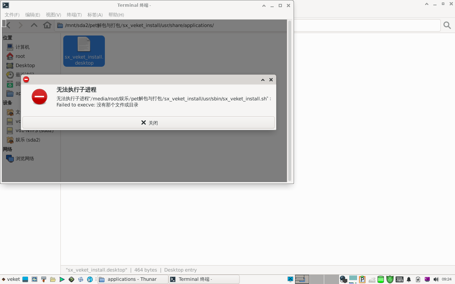Close the error dialog with X icon
The image size is (455, 284).
271,80
